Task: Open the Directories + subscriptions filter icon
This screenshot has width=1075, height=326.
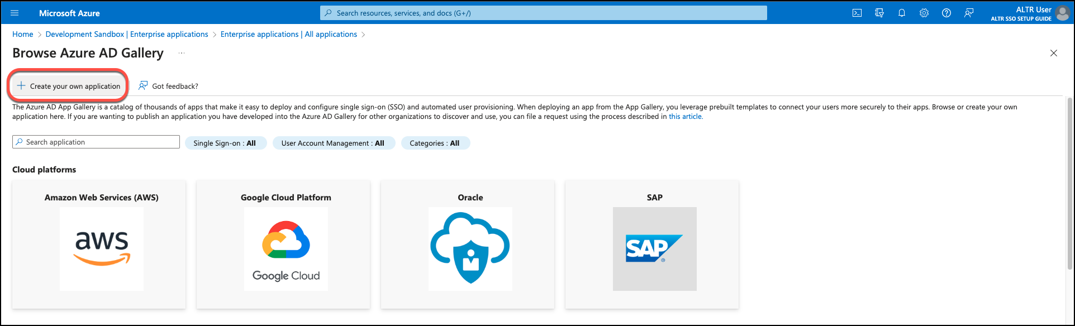Action: tap(879, 13)
